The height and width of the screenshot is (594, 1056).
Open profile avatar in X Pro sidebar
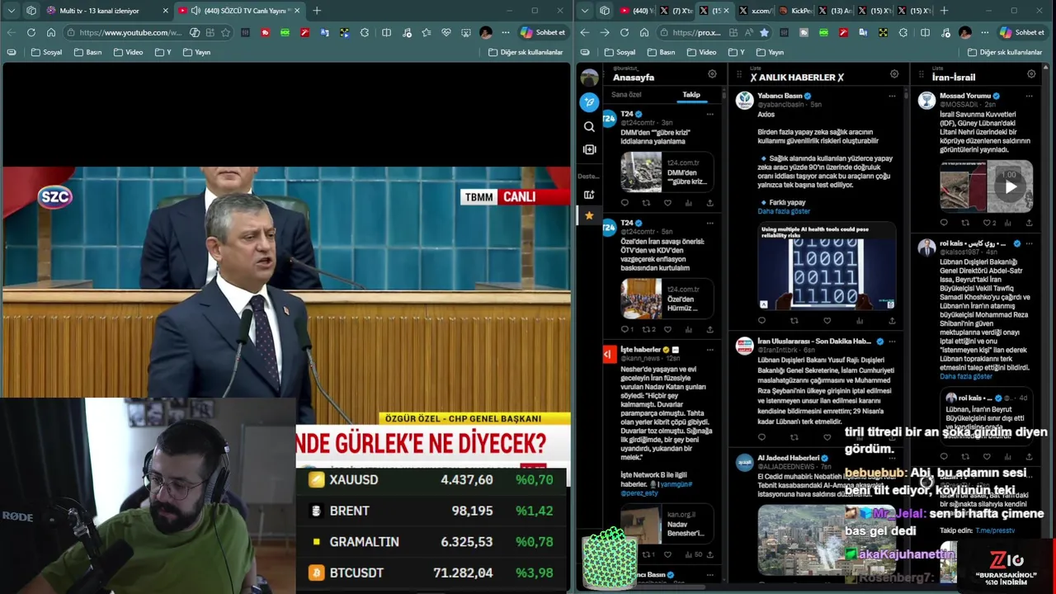tap(589, 78)
